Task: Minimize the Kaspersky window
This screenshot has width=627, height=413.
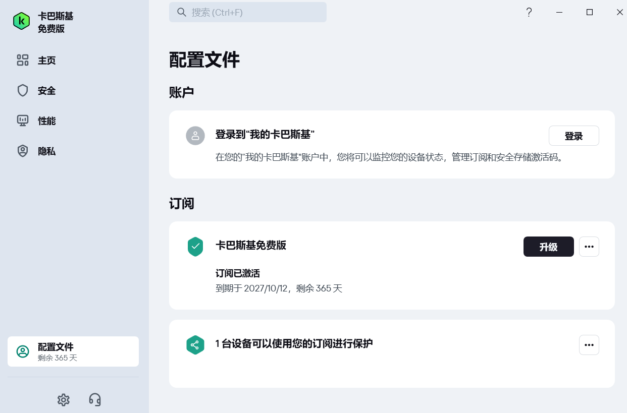Action: click(x=559, y=12)
